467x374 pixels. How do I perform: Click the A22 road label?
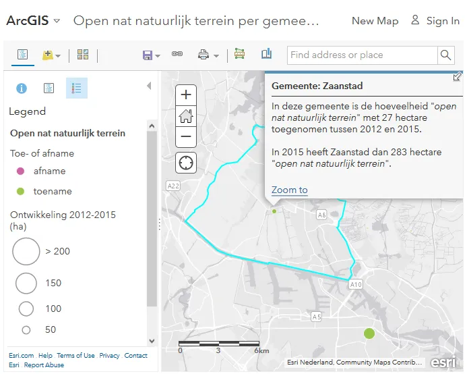coord(173,186)
